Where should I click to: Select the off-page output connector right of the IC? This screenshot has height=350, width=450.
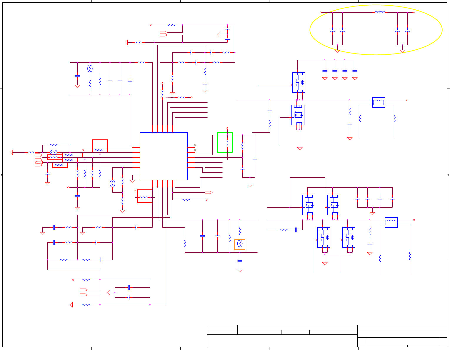tap(209, 192)
